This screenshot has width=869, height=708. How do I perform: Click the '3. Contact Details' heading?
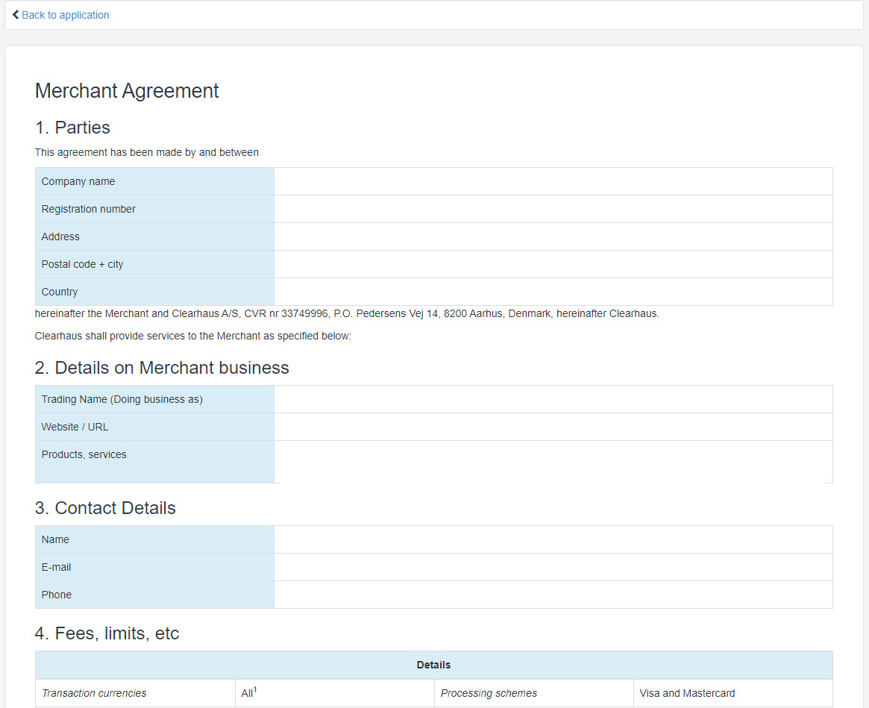tap(105, 508)
